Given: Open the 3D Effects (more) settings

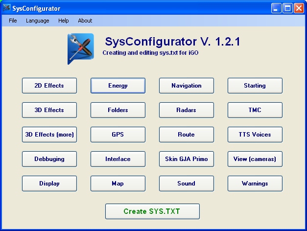Looking at the screenshot, I should point(49,135).
